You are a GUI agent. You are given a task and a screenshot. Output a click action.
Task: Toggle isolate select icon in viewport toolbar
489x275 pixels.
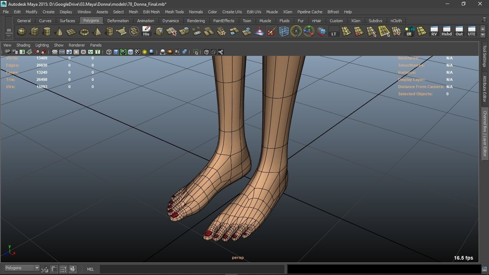click(196, 52)
